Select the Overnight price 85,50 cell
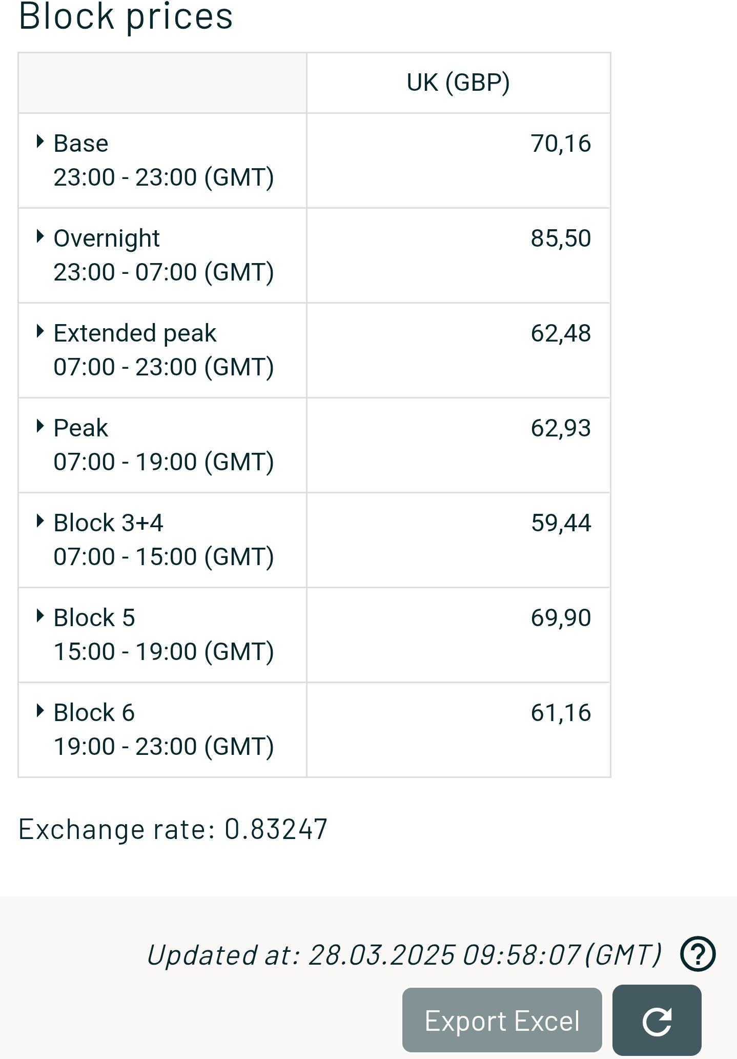 pyautogui.click(x=458, y=255)
